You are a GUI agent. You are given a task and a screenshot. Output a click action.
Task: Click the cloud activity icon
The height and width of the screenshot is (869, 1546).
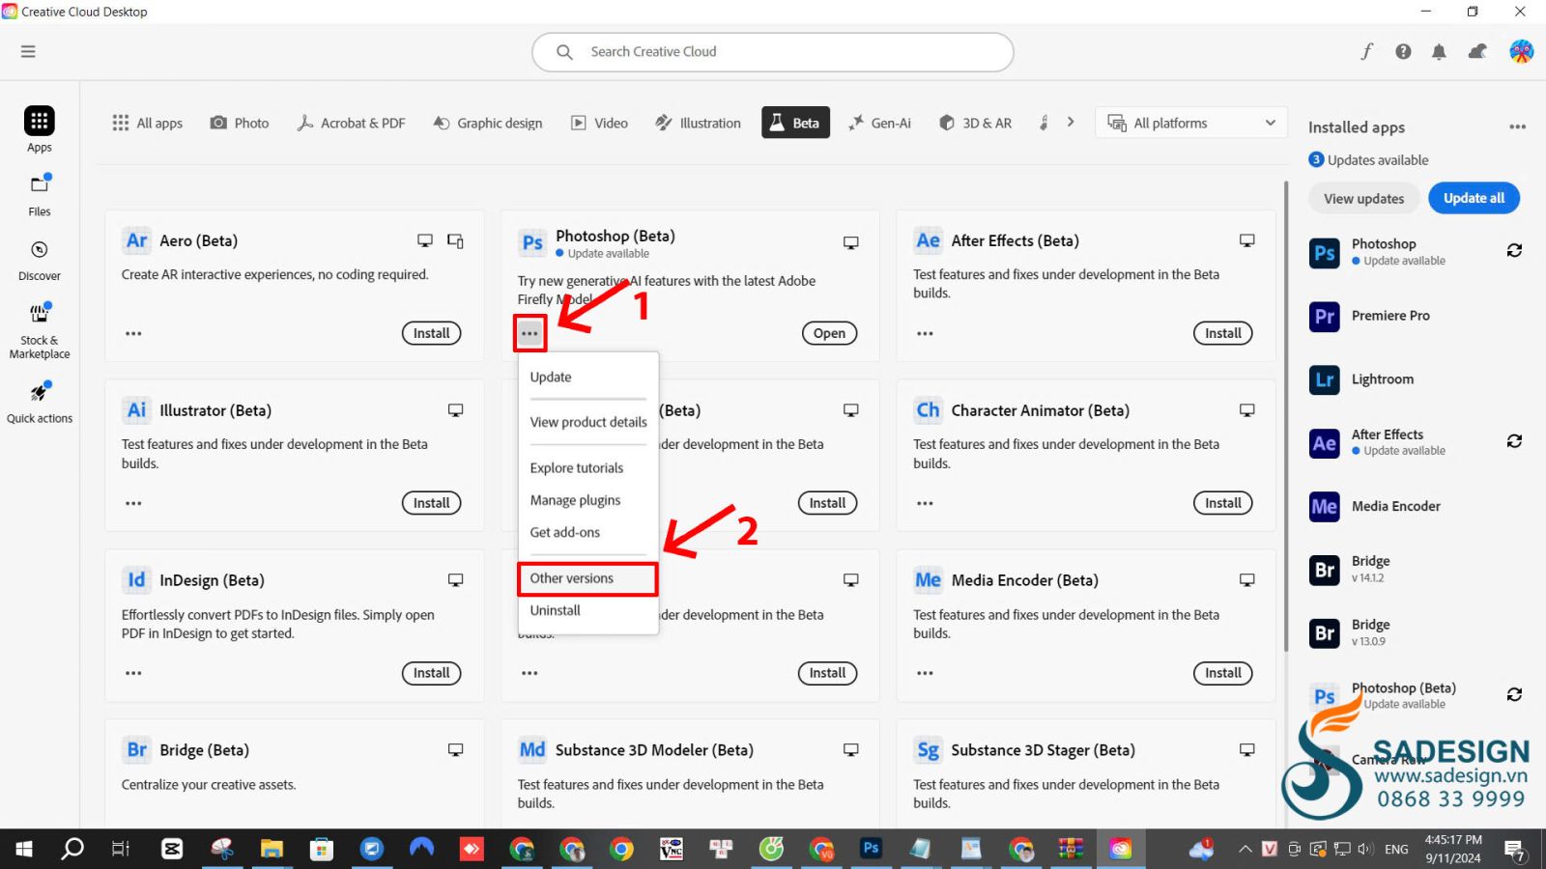[1477, 51]
